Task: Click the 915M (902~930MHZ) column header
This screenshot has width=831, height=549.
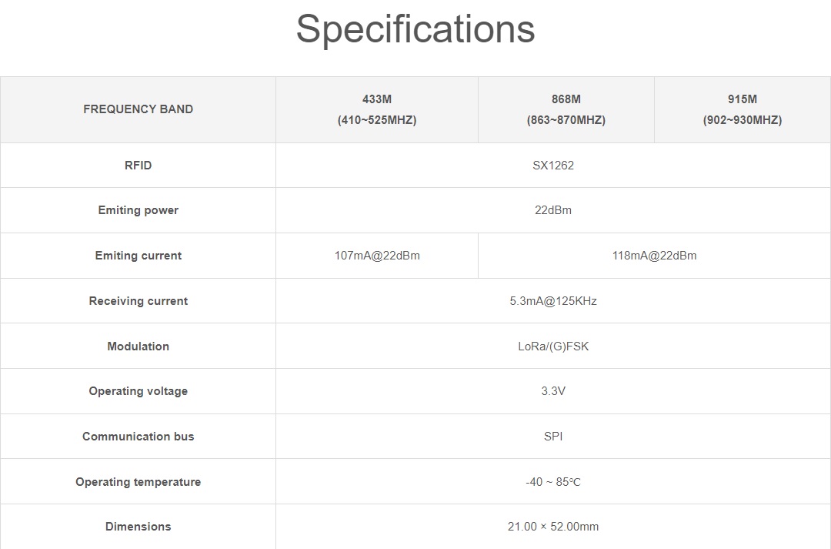Action: pos(742,109)
